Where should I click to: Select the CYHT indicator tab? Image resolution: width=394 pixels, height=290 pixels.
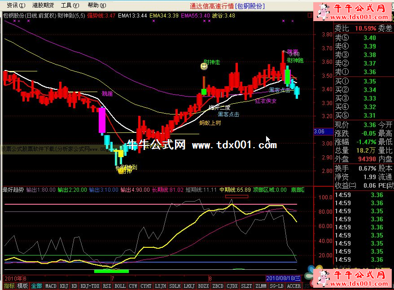(x=146, y=286)
